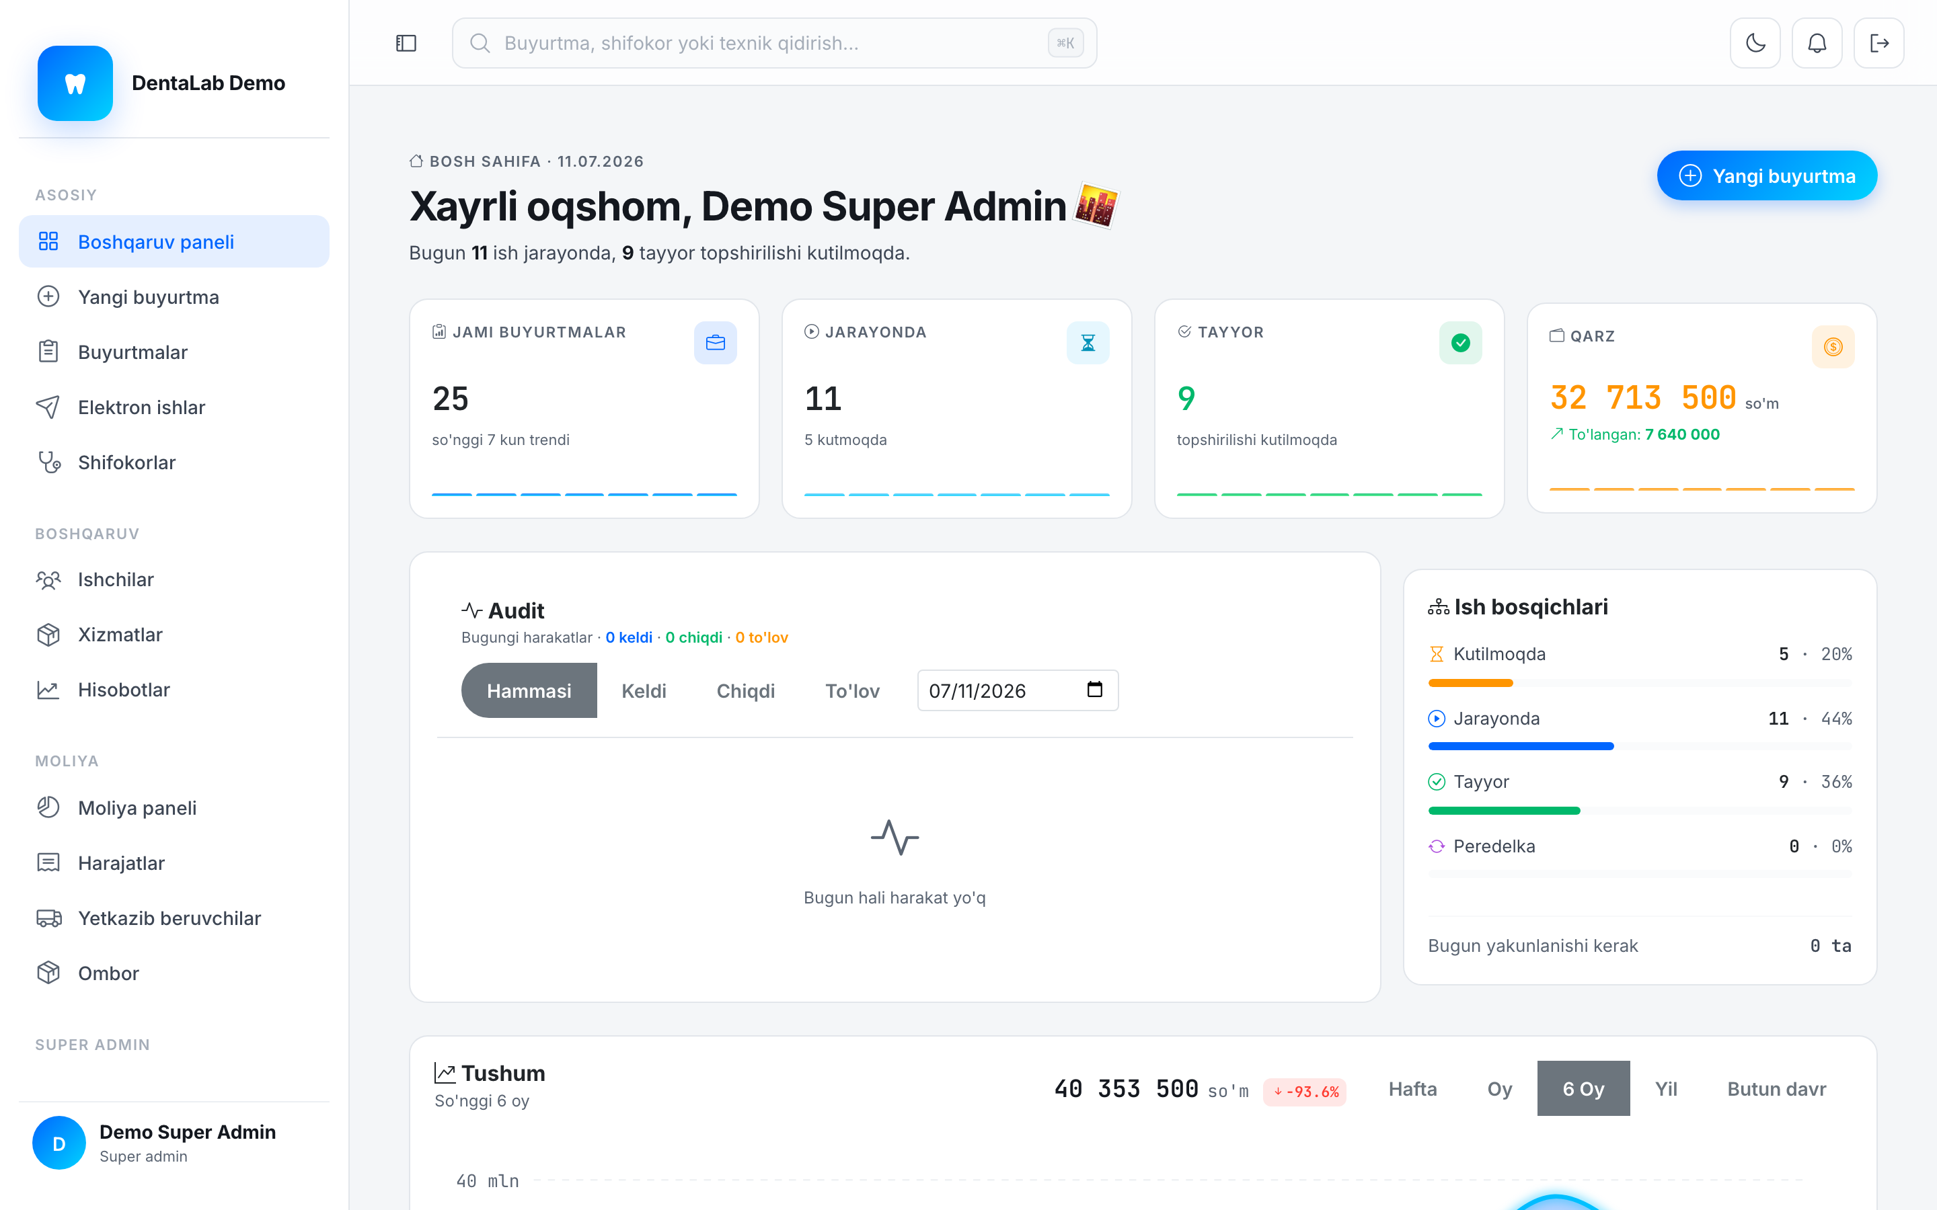Switch to the Keldi audit tab
Screen dimensions: 1937x1210
pyautogui.click(x=644, y=690)
